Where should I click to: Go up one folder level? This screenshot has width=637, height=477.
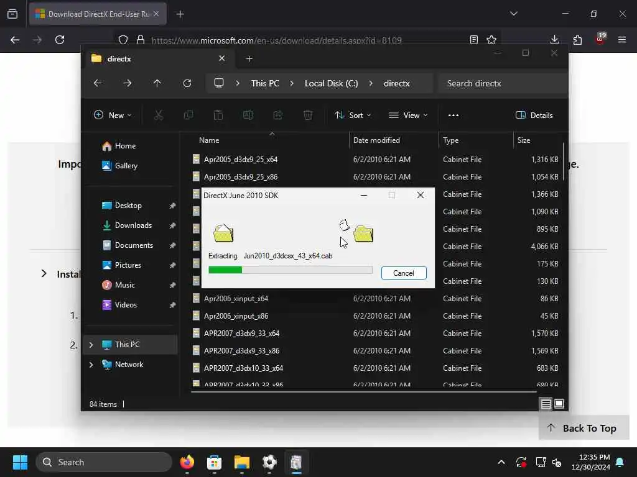click(x=157, y=83)
